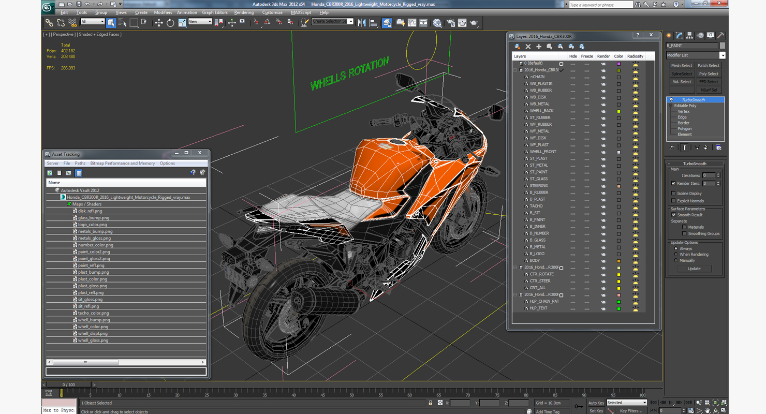Add selected objects to layer (plus icon)
The image size is (766, 414).
point(538,47)
